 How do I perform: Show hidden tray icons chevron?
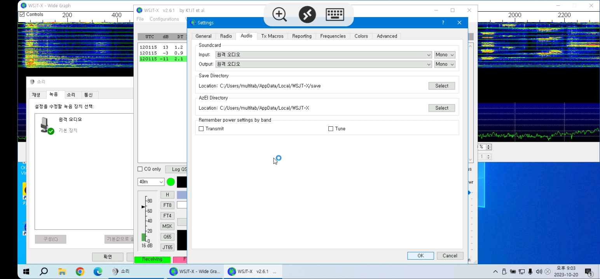click(495, 272)
